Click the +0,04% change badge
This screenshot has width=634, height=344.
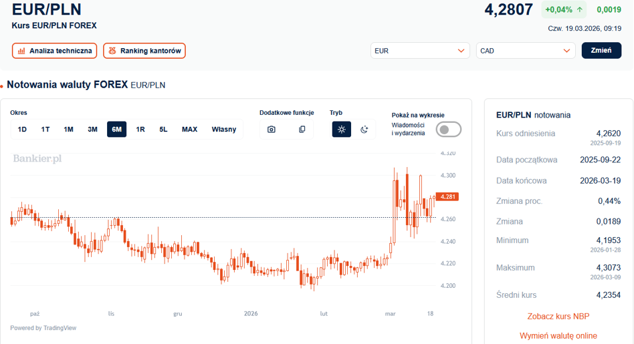click(564, 10)
